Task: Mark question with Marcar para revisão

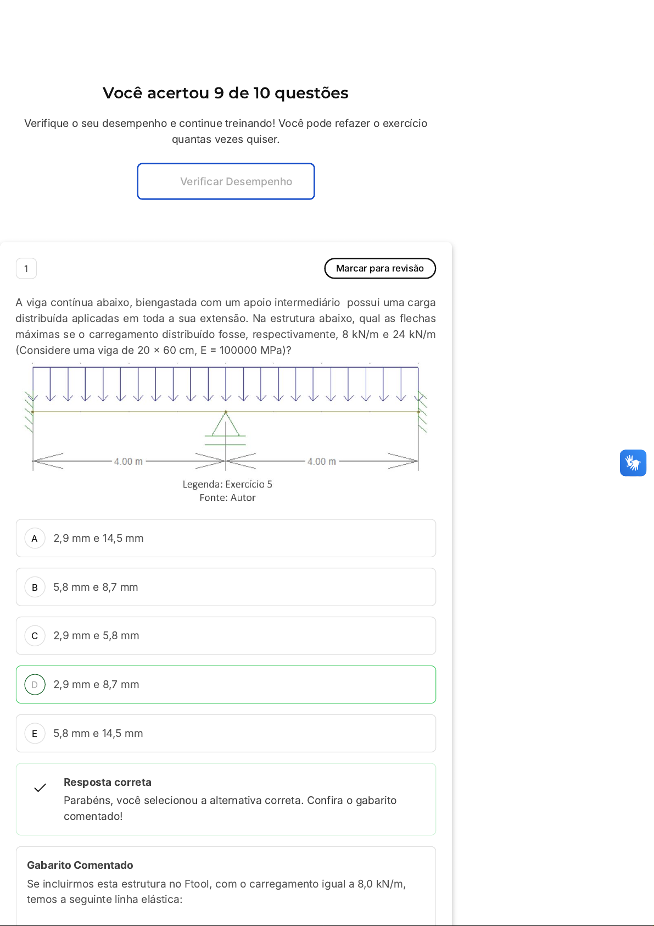Action: [380, 268]
